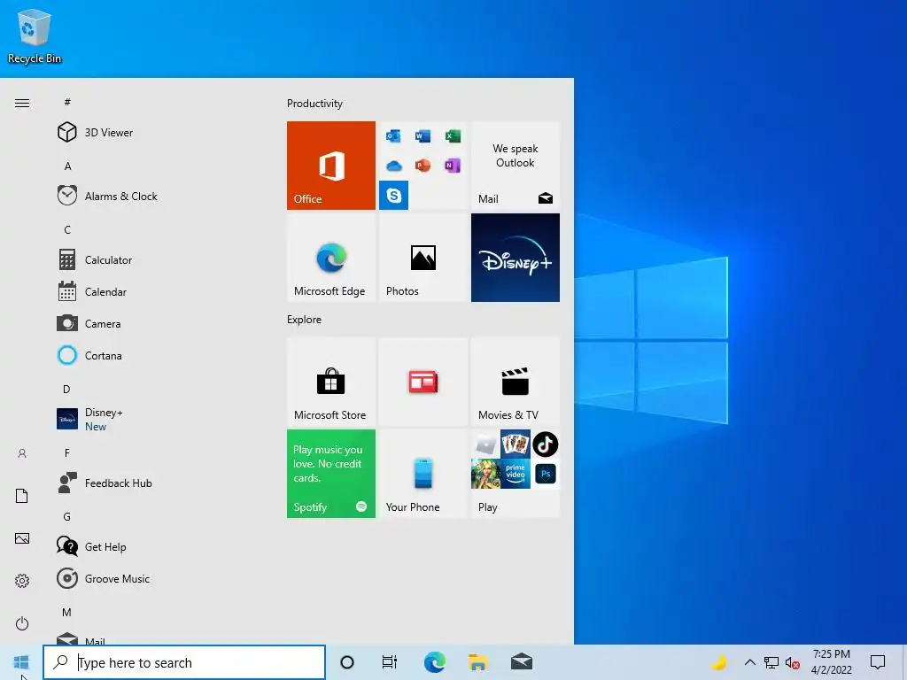Click the letter D section header
Viewport: 907px width, 680px height.
[66, 390]
